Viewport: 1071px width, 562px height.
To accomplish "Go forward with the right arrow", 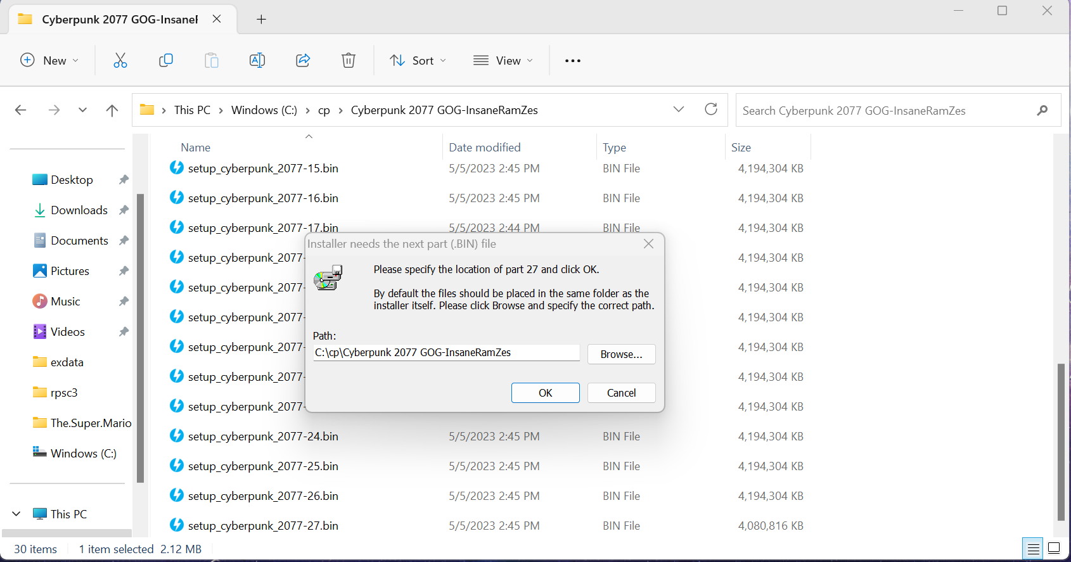I will (55, 110).
